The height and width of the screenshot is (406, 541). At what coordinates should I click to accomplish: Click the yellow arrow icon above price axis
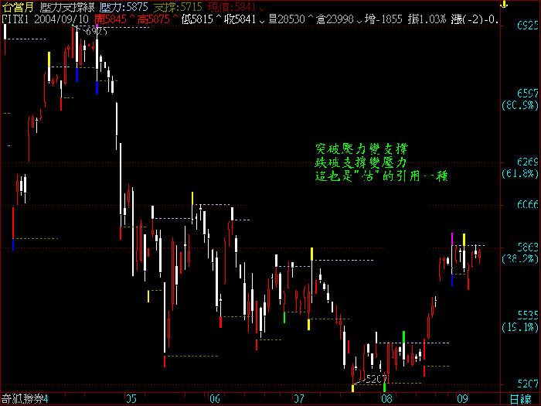(x=504, y=4)
